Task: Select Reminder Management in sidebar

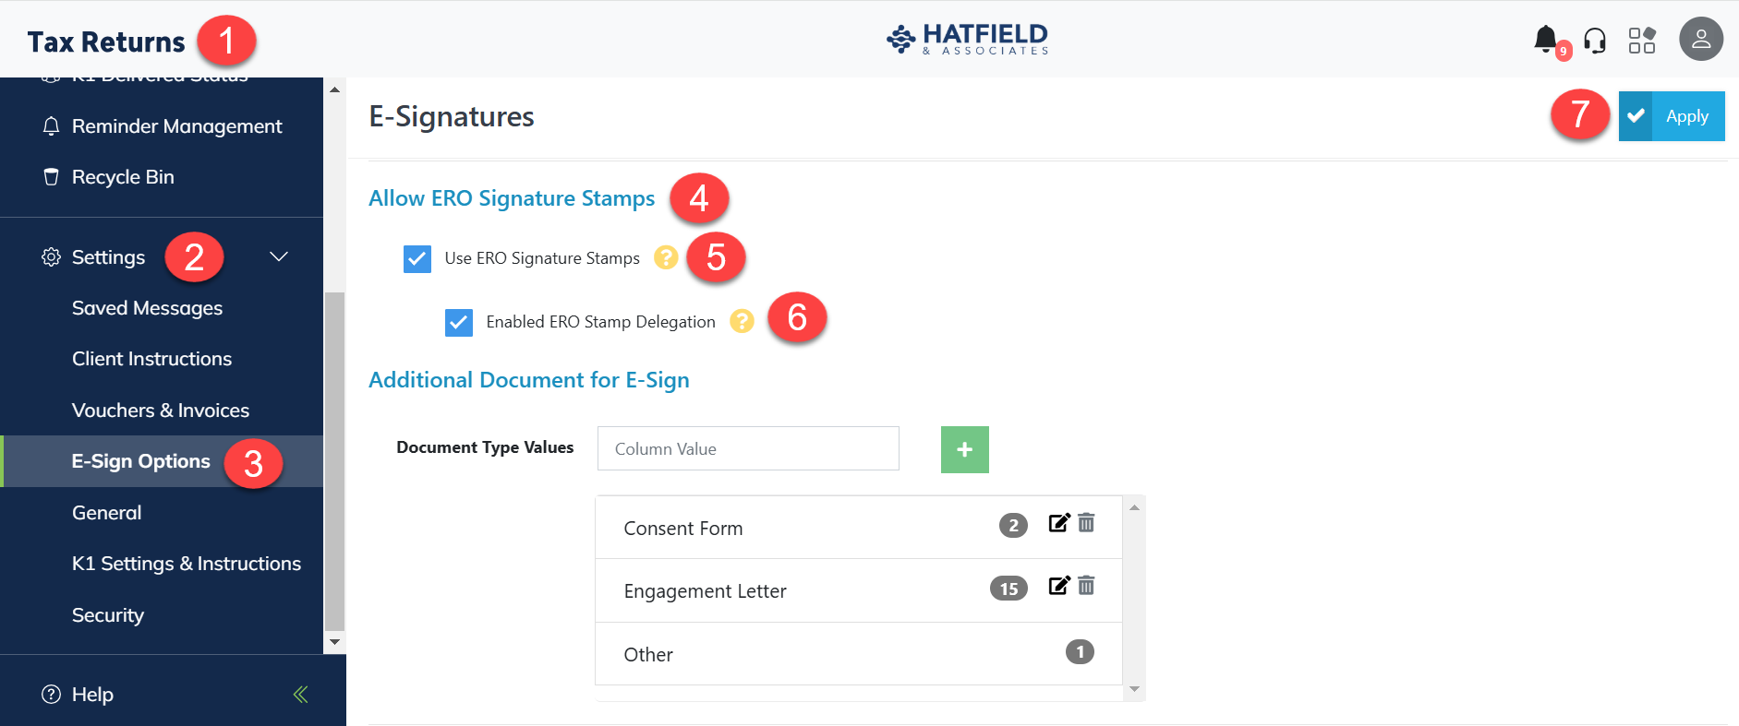Action: point(176,126)
